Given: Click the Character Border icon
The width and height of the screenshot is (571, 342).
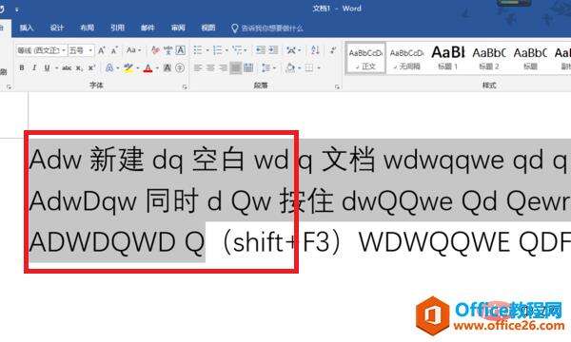Looking at the screenshot, I should tap(181, 50).
